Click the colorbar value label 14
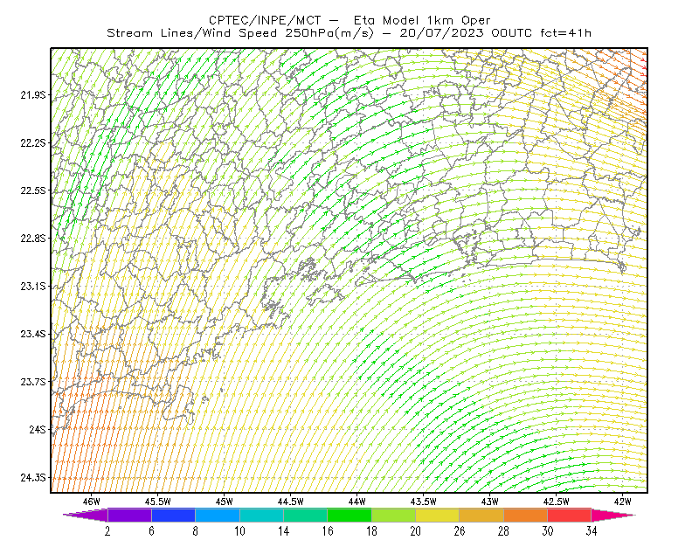This screenshot has height=540, width=699. tap(283, 531)
